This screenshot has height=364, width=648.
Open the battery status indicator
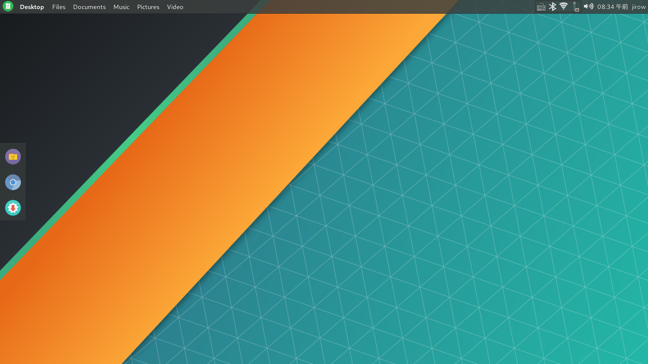(x=576, y=7)
